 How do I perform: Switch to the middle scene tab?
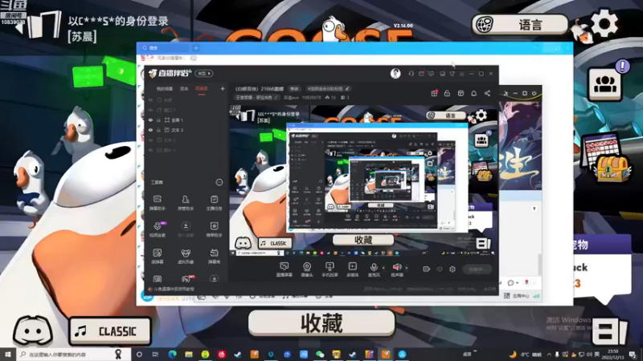click(184, 88)
